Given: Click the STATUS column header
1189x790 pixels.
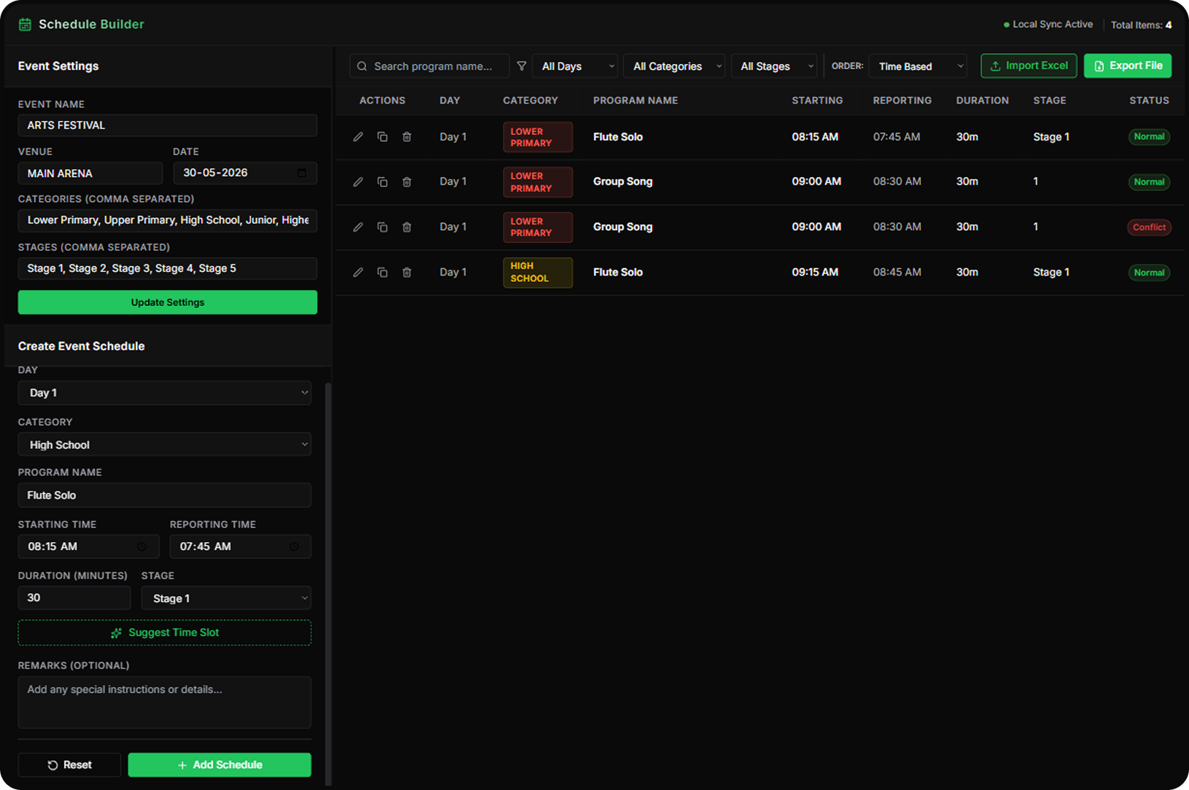Looking at the screenshot, I should click(x=1149, y=100).
